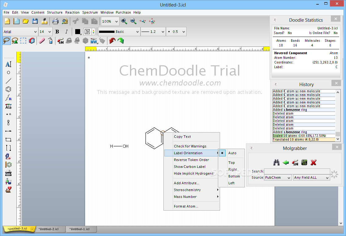
Task: Choose Copy Text from context menu
Action: tap(192, 137)
